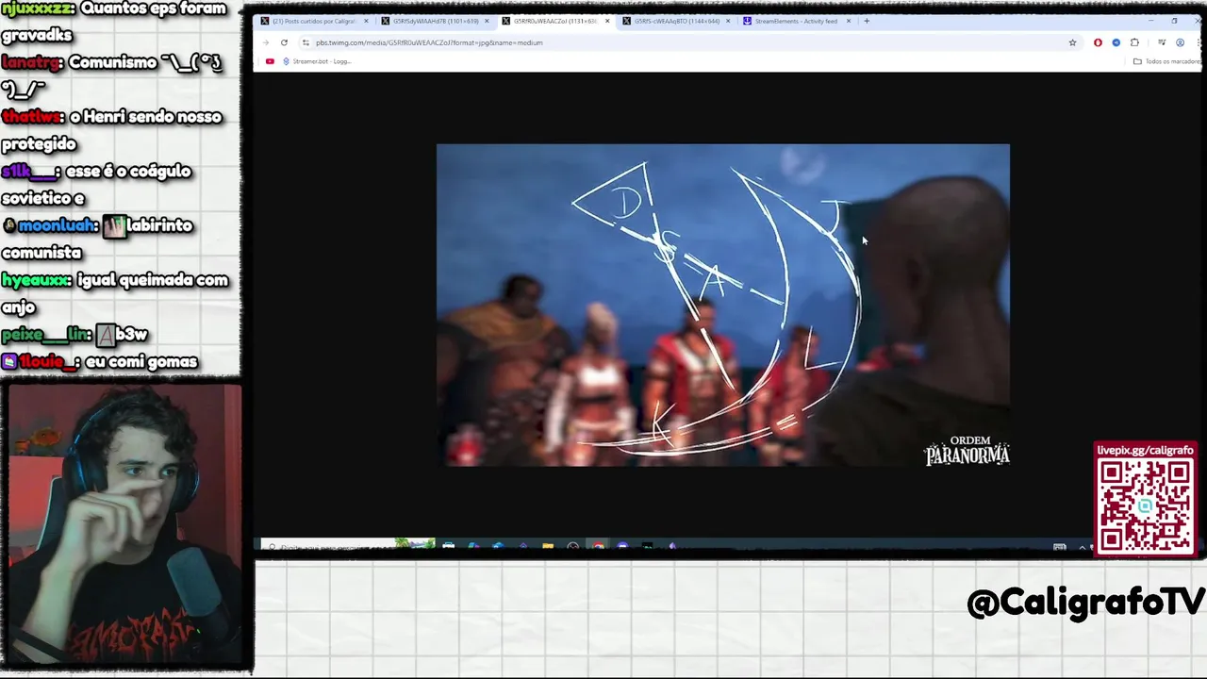1207x679 pixels.
Task: Open the media control toolbar icon
Action: (x=1162, y=42)
